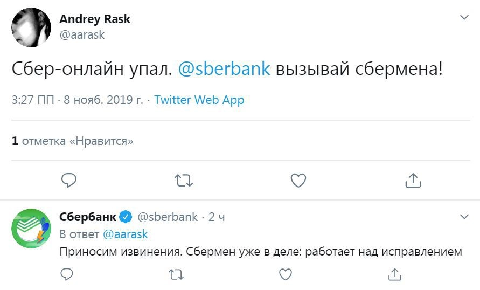
Task: Retweet the Сбербанк reply
Action: click(176, 274)
